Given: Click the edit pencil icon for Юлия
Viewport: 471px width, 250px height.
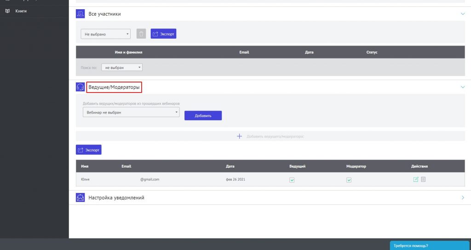Looking at the screenshot, I should click(x=416, y=180).
